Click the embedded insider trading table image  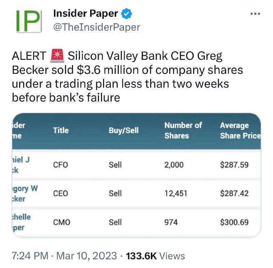click(x=136, y=173)
